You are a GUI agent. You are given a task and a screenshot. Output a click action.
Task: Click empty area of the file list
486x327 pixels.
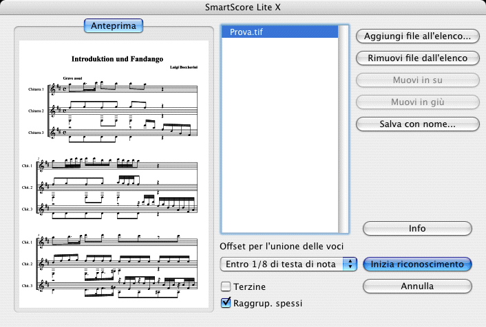click(x=279, y=137)
